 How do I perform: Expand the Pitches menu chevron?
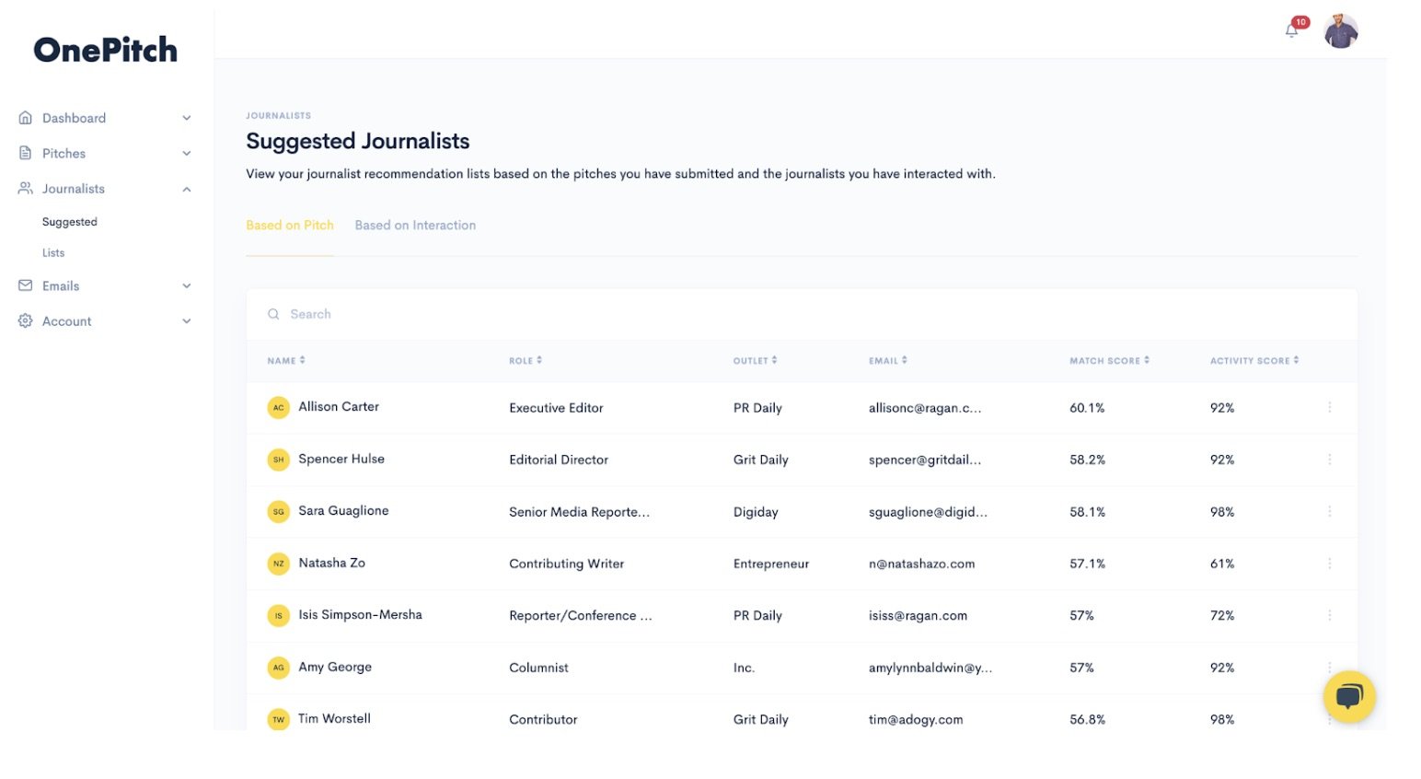tap(187, 153)
